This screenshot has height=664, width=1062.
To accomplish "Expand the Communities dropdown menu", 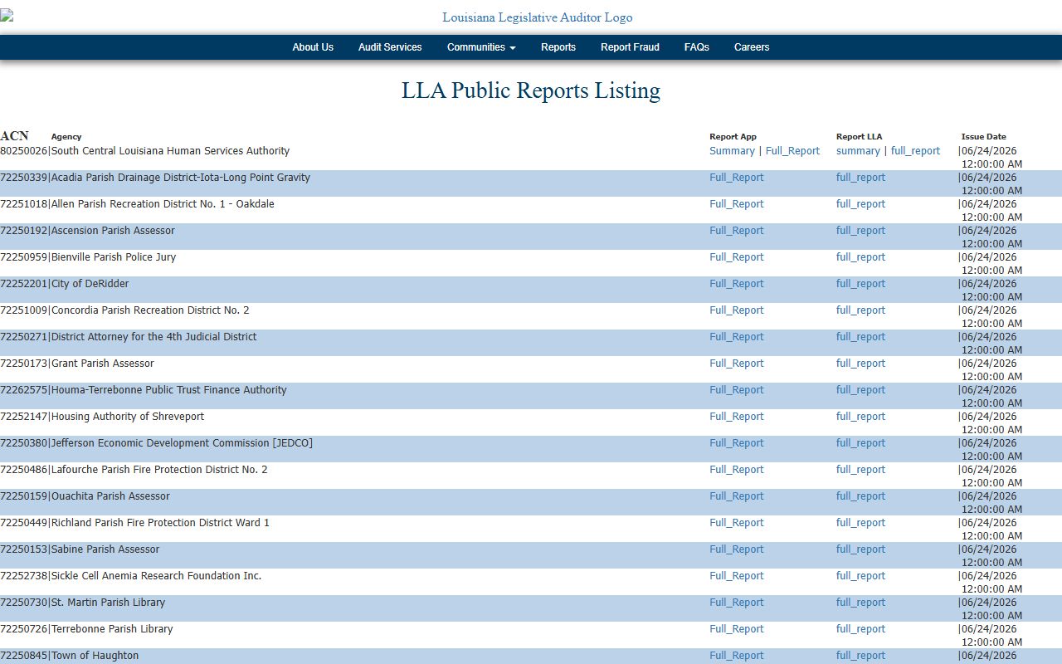I will pyautogui.click(x=481, y=47).
